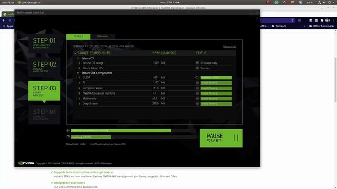Open the WhatsApp tray icon
The height and width of the screenshot is (189, 337).
point(276,2)
